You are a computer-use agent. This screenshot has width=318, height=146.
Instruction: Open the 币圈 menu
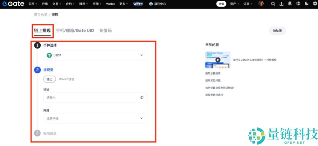97,4
